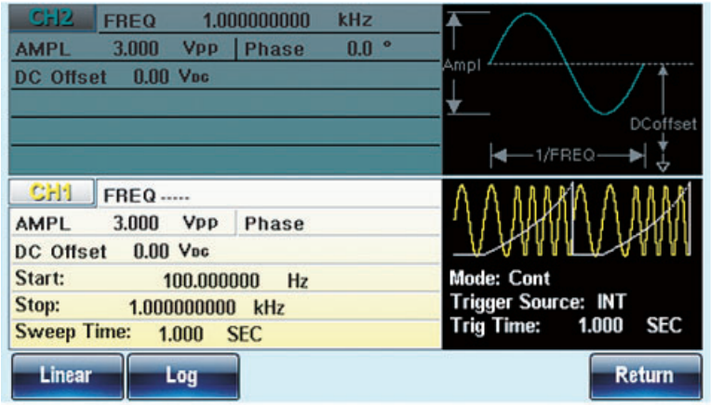Select the Log sweep softkey
This screenshot has height=405, width=711.
(183, 376)
